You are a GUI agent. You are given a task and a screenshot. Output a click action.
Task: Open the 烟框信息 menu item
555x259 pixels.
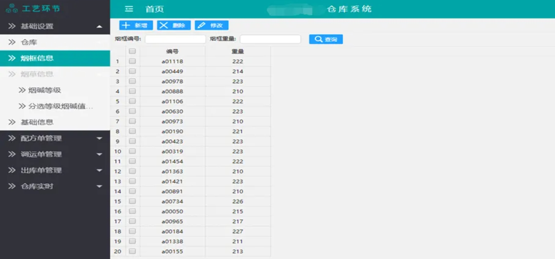click(37, 58)
